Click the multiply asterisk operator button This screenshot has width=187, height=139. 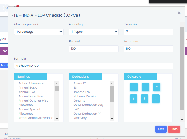click(157, 87)
